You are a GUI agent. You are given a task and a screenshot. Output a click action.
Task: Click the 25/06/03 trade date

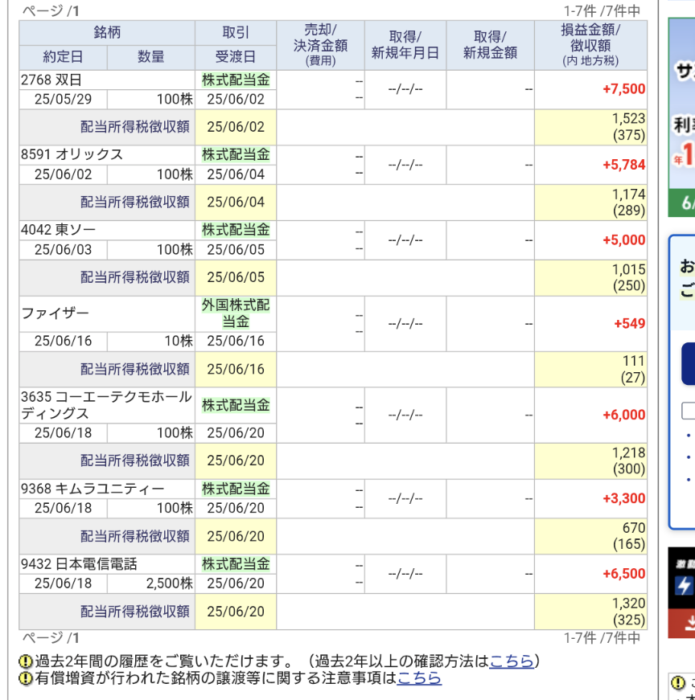(x=63, y=250)
